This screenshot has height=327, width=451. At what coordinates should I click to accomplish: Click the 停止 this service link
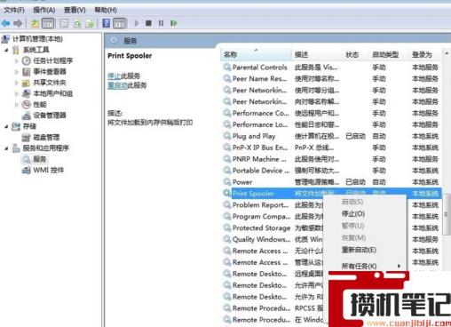(115, 76)
